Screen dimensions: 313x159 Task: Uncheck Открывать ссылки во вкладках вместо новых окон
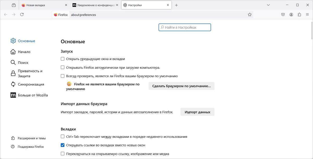click(x=63, y=145)
